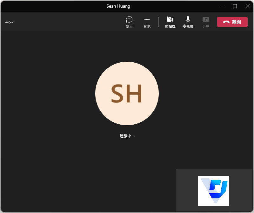Click the three-dot ellipsis icon above 其他

147,19
